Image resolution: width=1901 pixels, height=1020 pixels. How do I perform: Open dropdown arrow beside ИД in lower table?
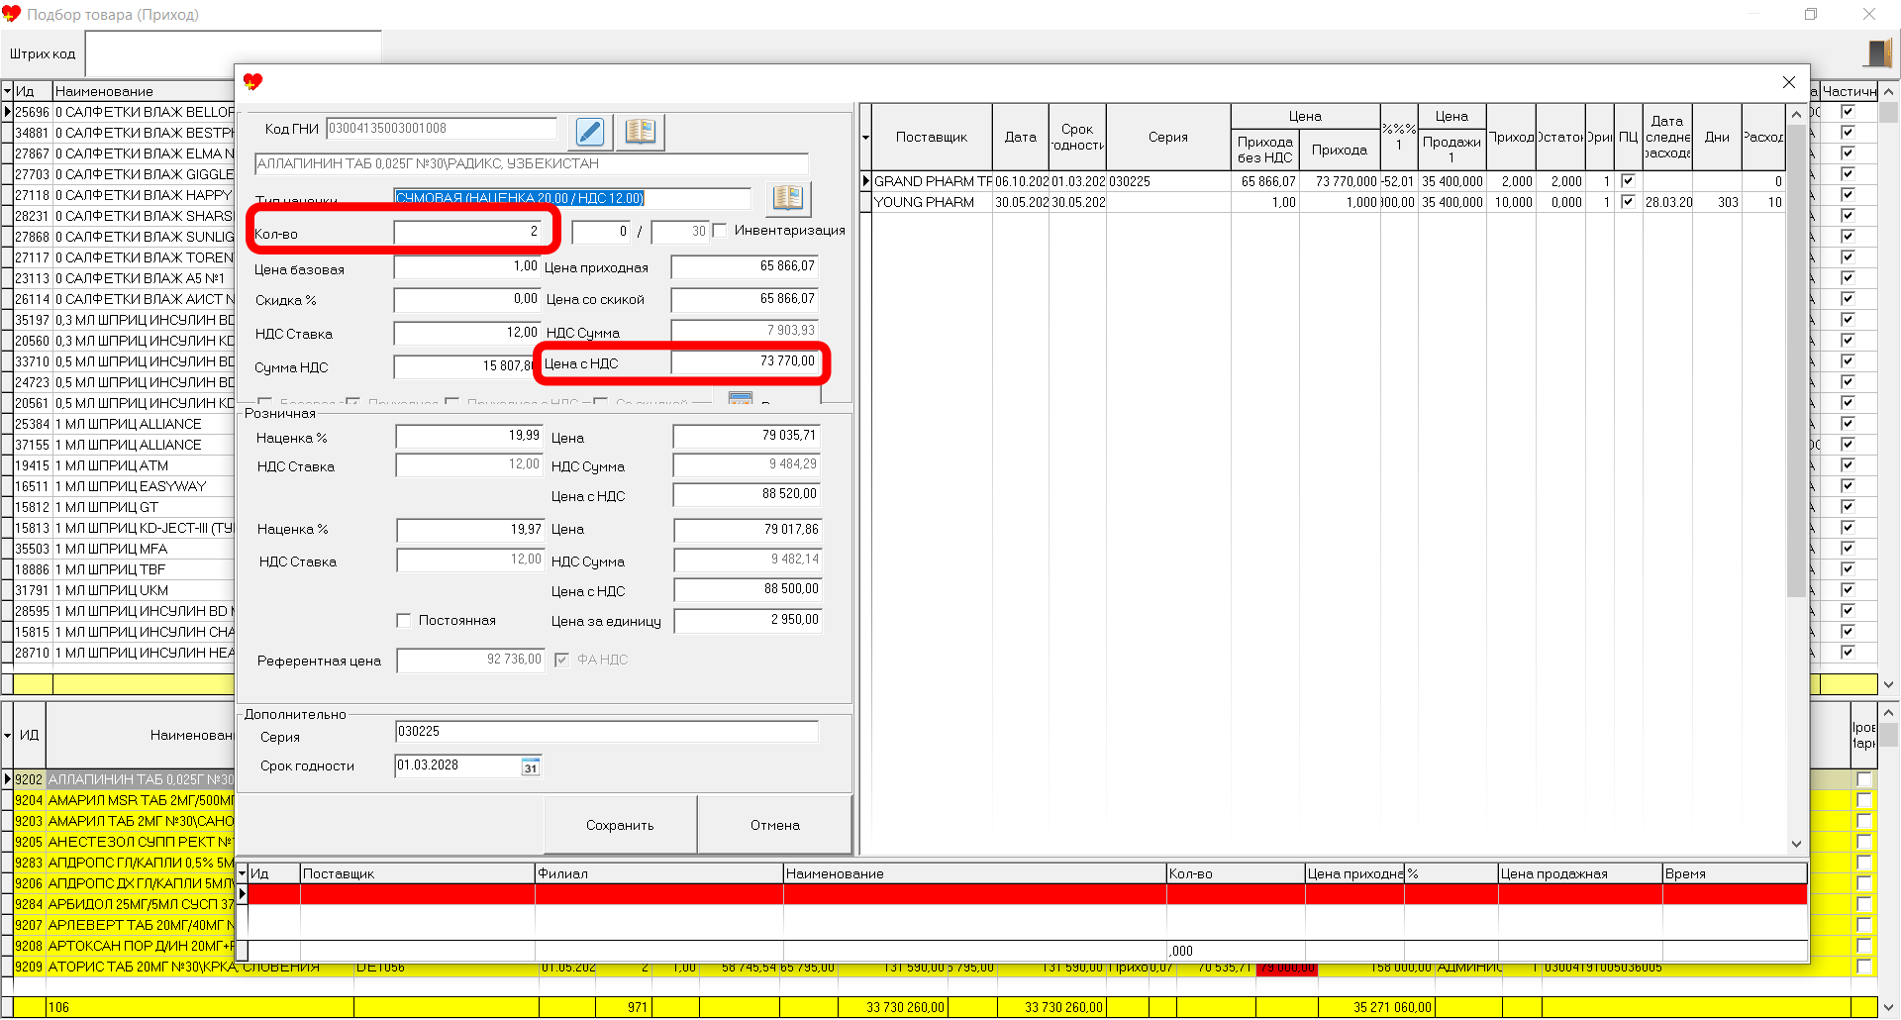pos(8,736)
